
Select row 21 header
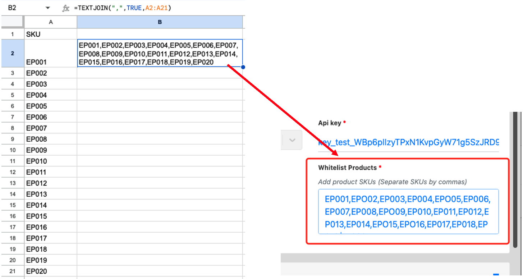pos(12,271)
